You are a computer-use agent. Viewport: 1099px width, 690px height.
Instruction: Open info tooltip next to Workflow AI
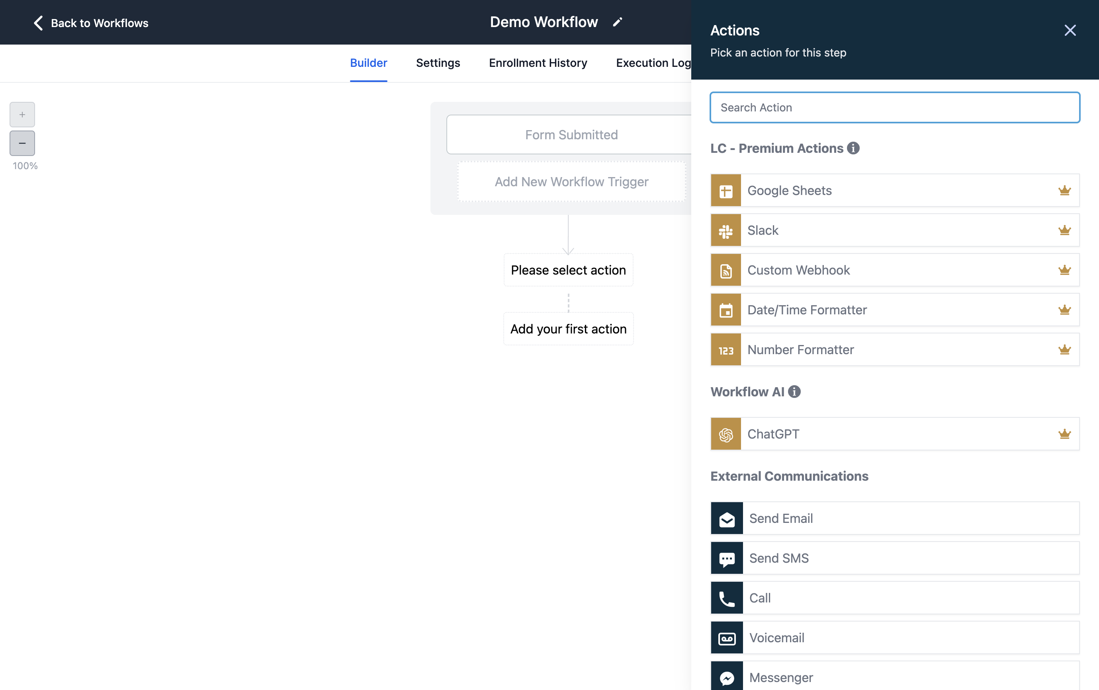[x=794, y=392]
